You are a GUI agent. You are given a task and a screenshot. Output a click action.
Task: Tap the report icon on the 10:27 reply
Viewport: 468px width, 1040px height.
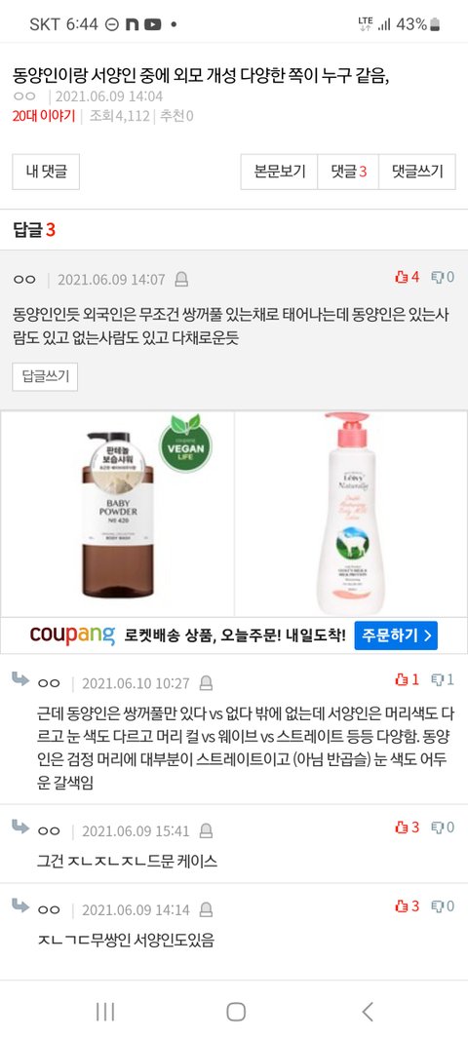[x=206, y=683]
